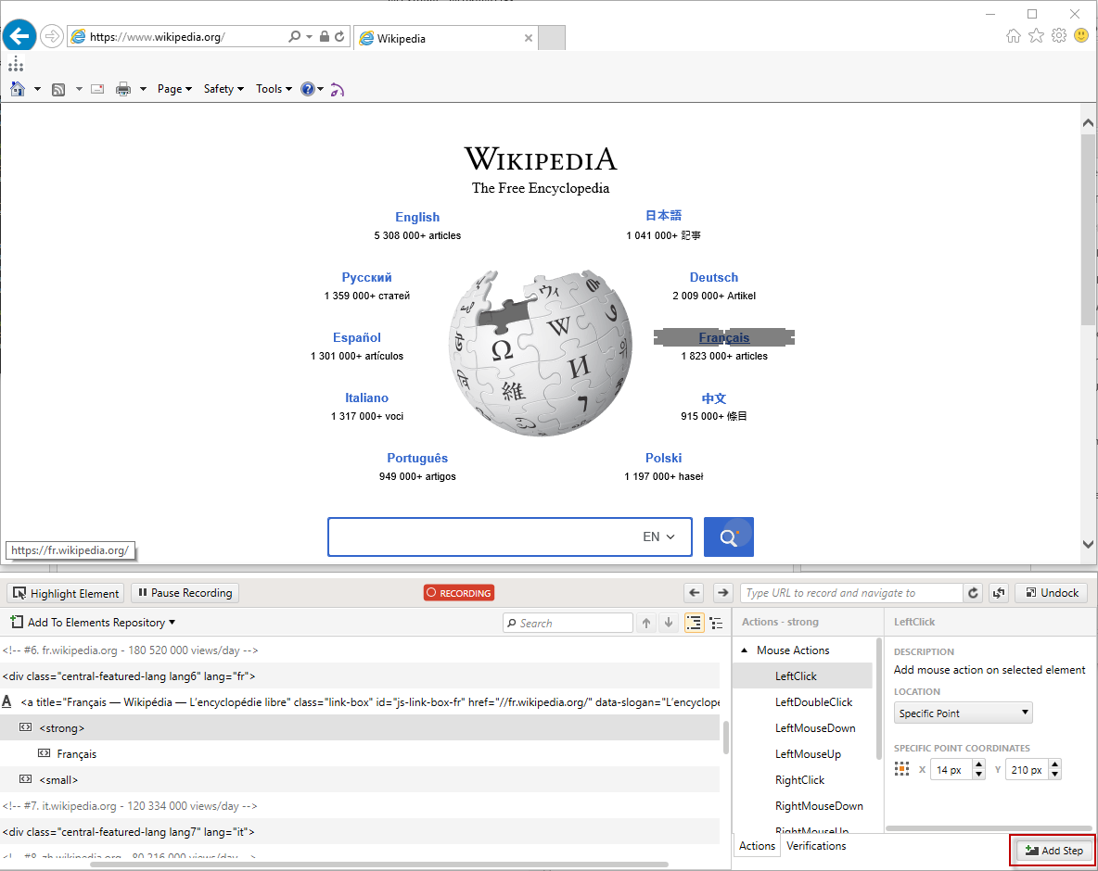Navigate back with recorder left arrow

tap(694, 593)
